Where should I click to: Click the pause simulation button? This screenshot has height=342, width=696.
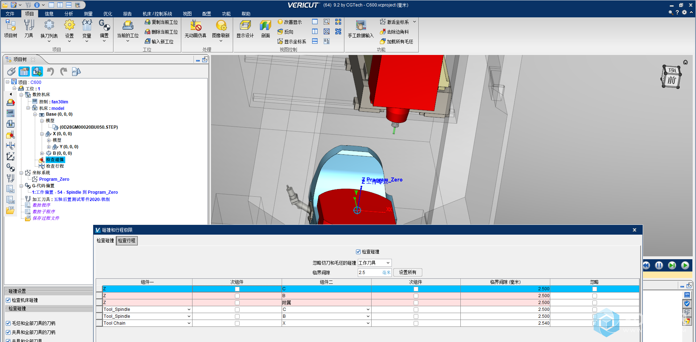coord(659,265)
